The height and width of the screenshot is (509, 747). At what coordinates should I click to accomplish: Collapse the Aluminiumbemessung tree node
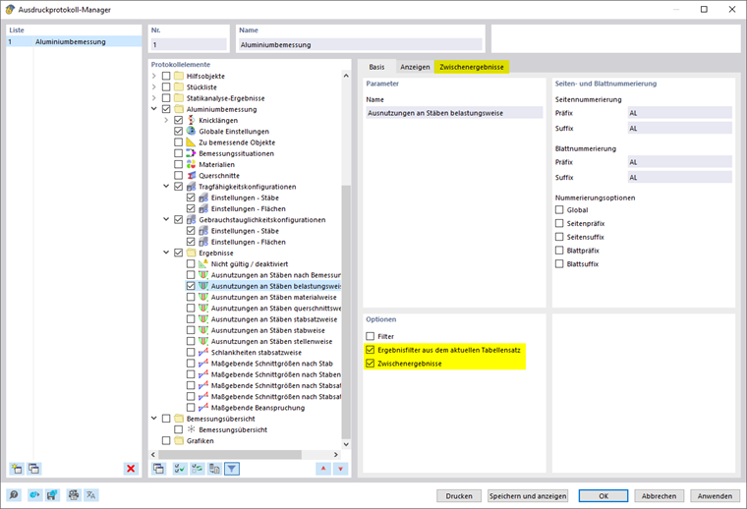pyautogui.click(x=154, y=109)
